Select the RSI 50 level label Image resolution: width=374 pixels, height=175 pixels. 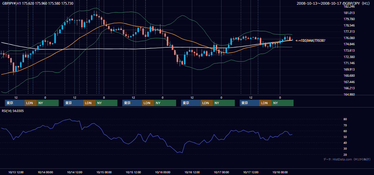pyautogui.click(x=345, y=137)
